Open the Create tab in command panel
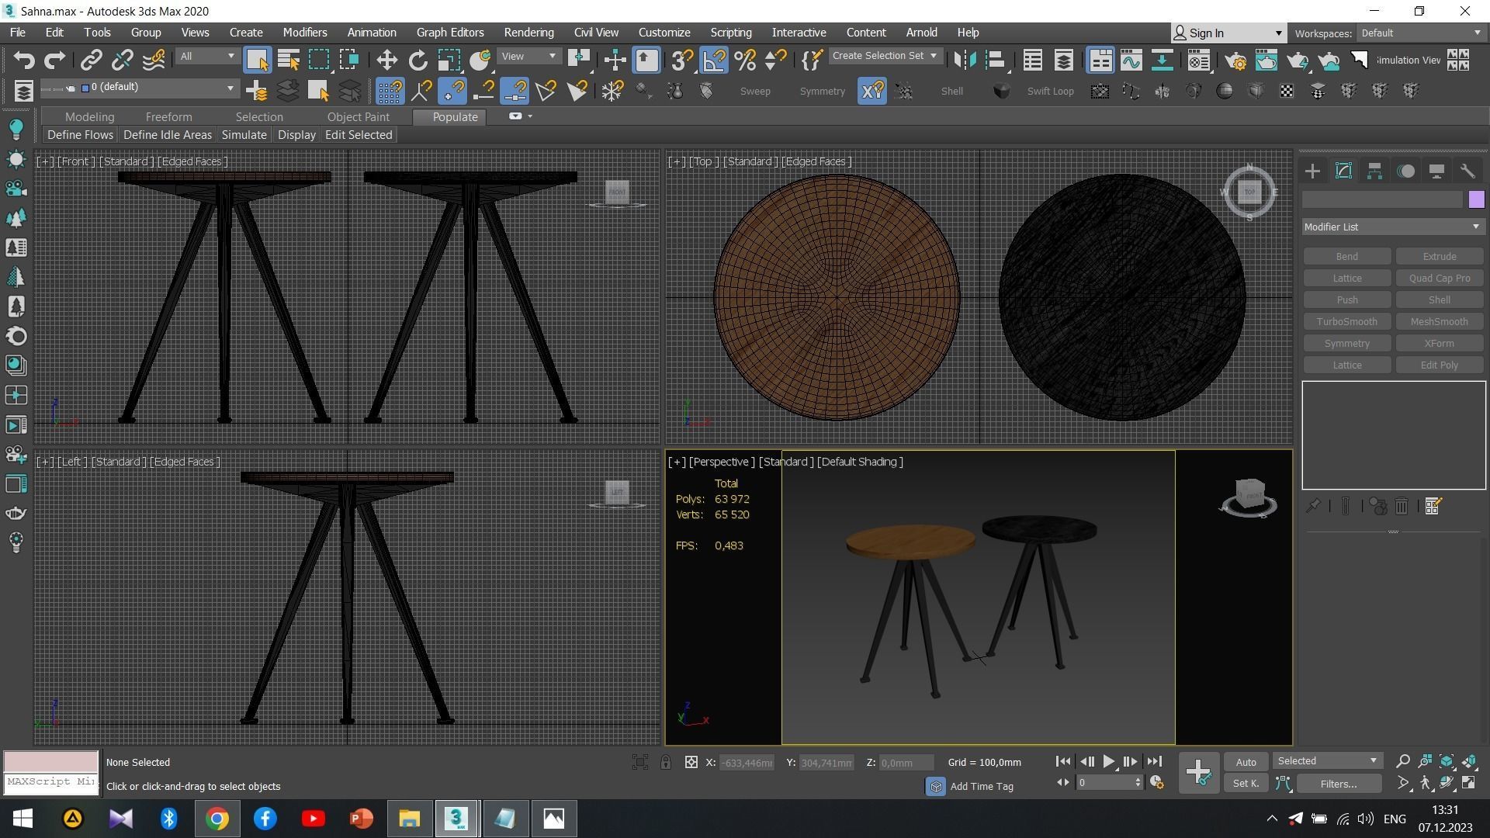Image resolution: width=1490 pixels, height=838 pixels. (x=1312, y=171)
